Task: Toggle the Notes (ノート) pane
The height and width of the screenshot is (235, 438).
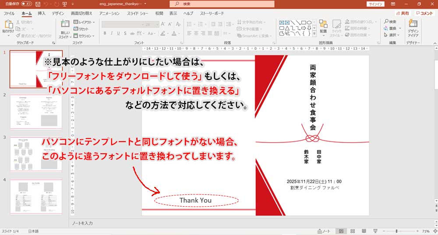Action: tap(324, 231)
